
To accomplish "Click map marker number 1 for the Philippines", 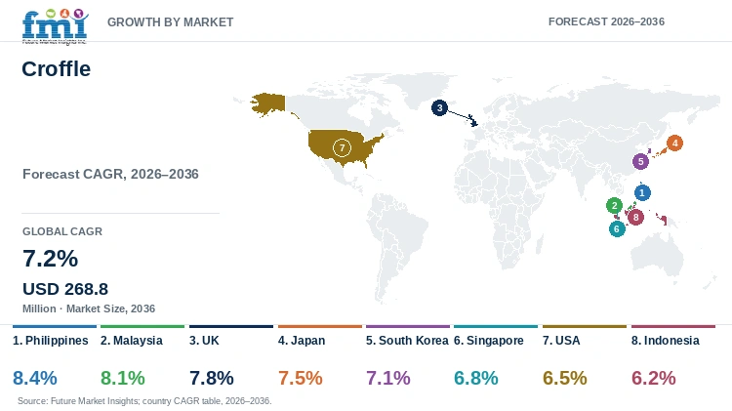I will tap(642, 192).
